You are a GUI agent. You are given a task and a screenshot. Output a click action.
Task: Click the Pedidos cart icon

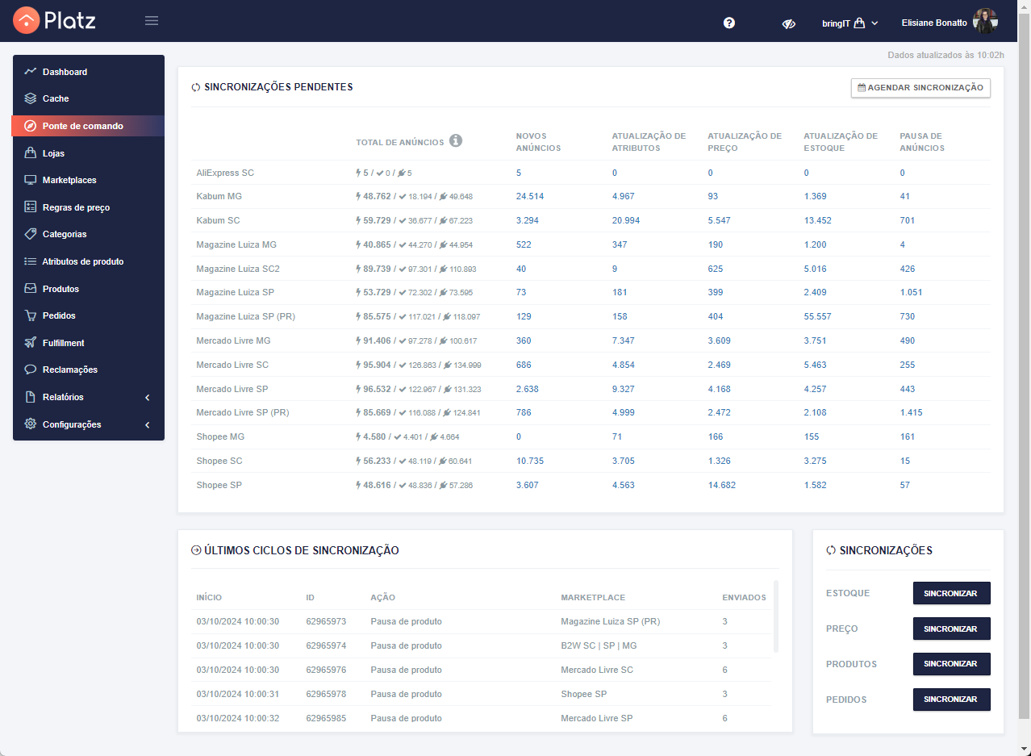pyautogui.click(x=31, y=315)
